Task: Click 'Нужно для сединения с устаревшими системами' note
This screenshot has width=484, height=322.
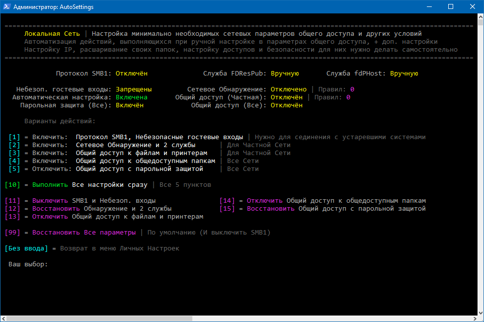Action: [340, 137]
